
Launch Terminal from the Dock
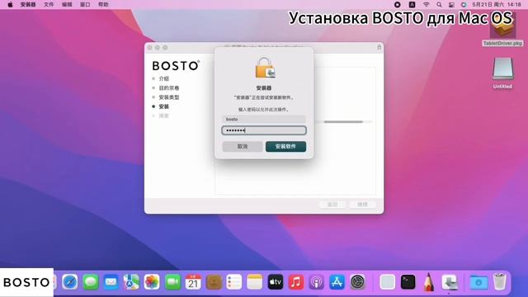[408, 282]
